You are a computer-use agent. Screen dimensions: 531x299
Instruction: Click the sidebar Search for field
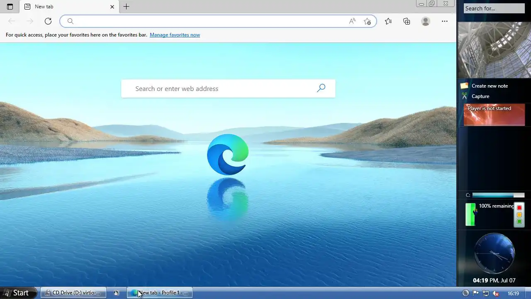(x=494, y=8)
